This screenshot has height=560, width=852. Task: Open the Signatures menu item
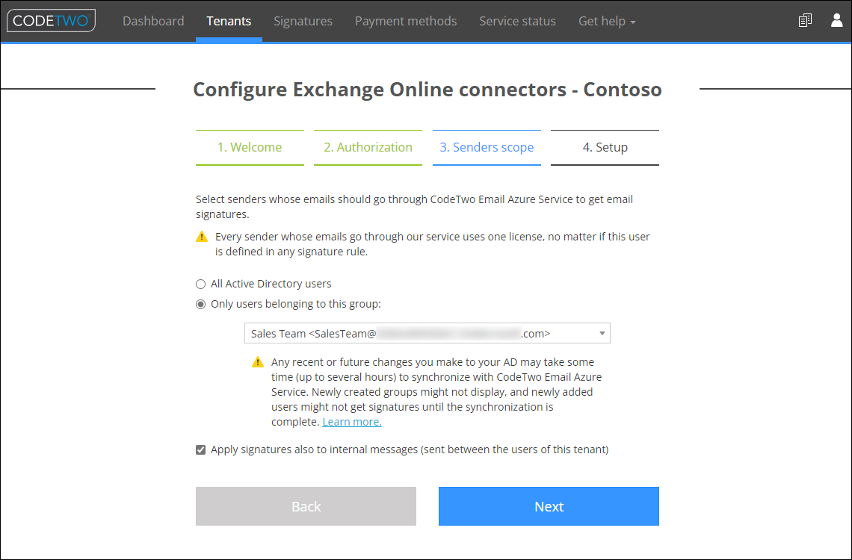pos(303,21)
